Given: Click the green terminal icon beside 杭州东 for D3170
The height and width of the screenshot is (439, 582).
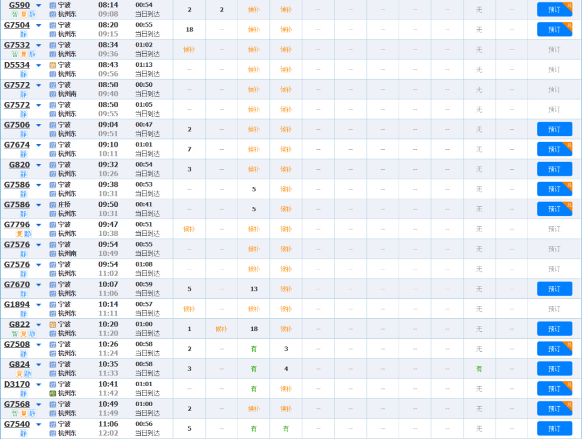Looking at the screenshot, I should click(x=53, y=393).
